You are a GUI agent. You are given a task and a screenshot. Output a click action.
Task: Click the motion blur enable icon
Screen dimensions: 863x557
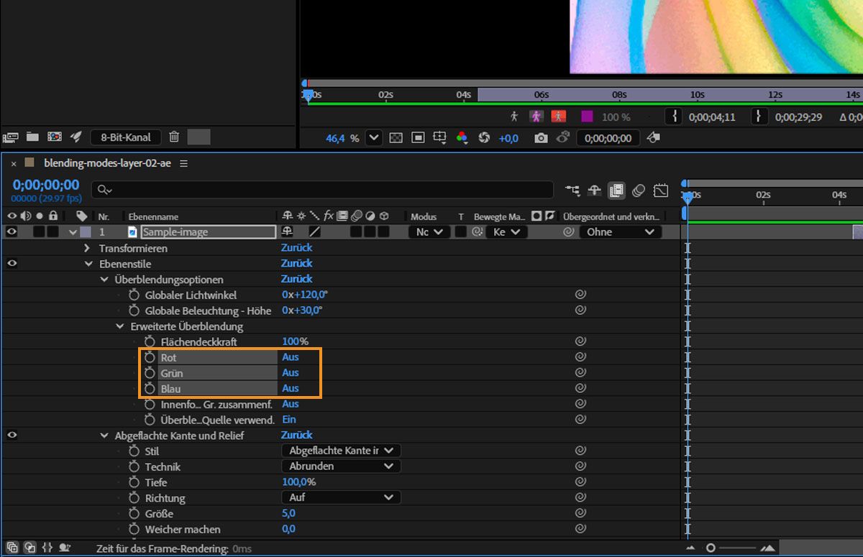[639, 190]
